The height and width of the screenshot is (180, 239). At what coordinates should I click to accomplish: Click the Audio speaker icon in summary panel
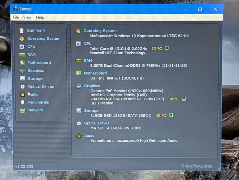[79, 136]
